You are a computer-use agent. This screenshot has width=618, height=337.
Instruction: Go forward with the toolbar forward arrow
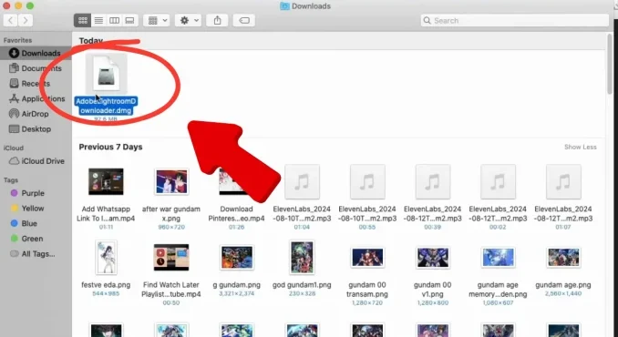[26, 20]
